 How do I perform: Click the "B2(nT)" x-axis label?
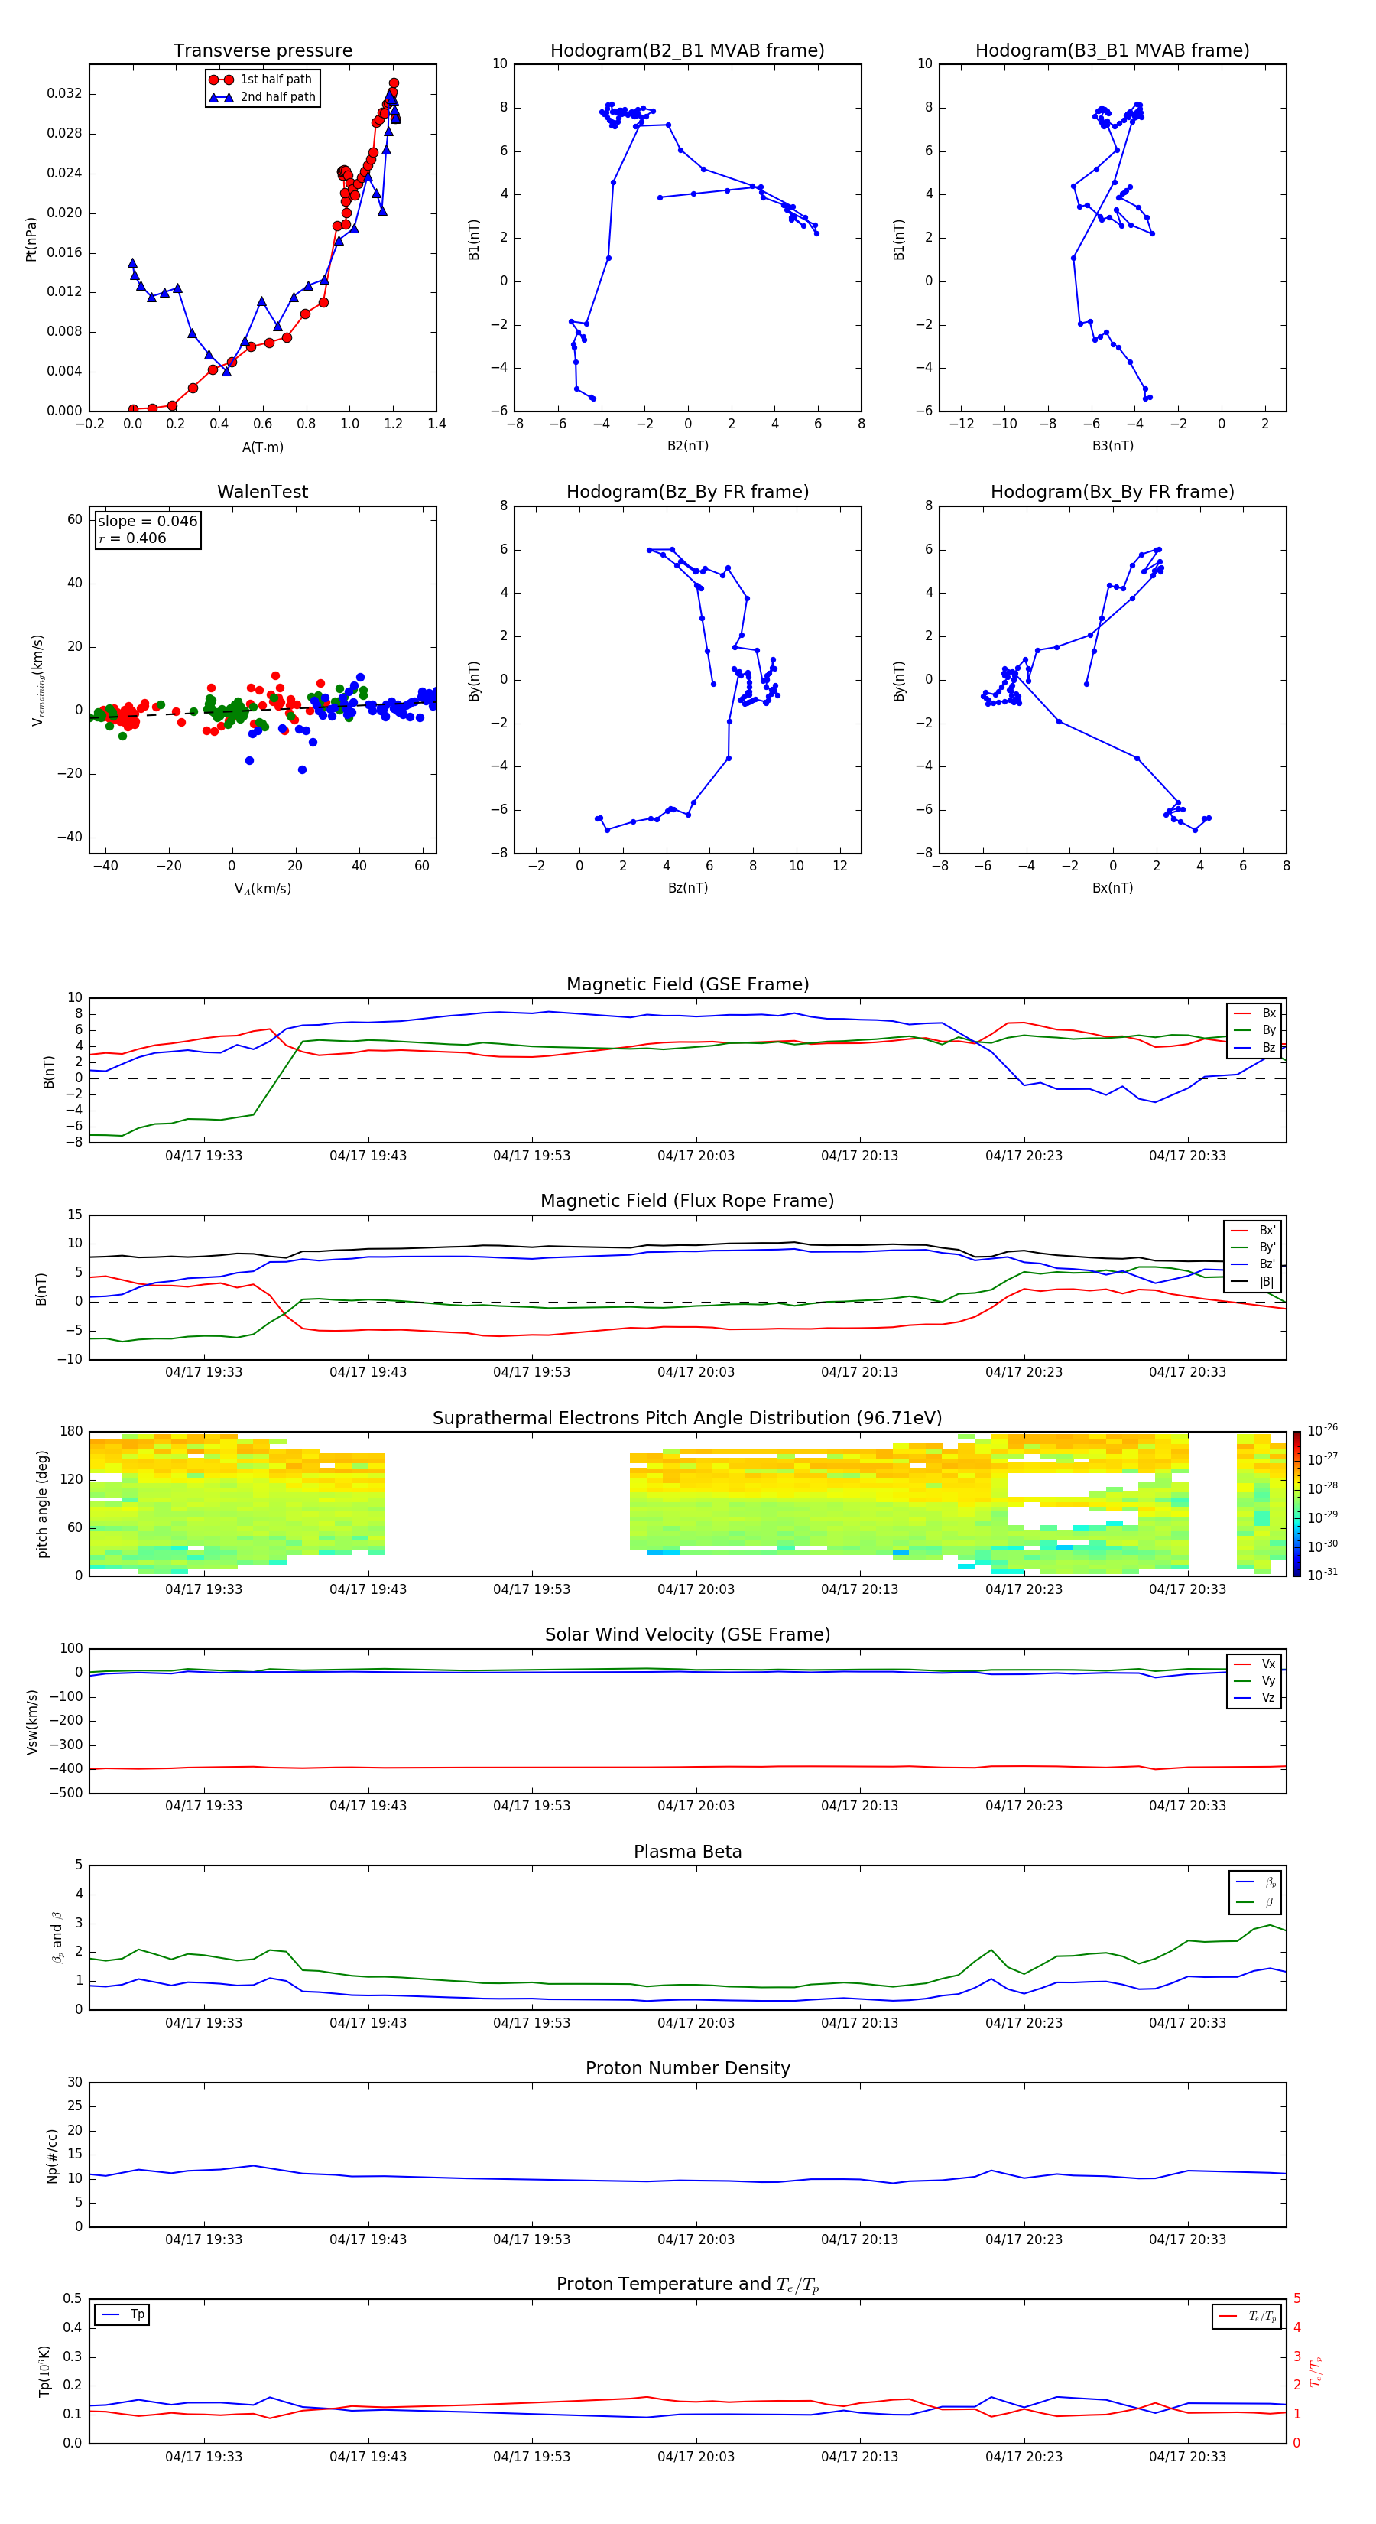(x=687, y=446)
